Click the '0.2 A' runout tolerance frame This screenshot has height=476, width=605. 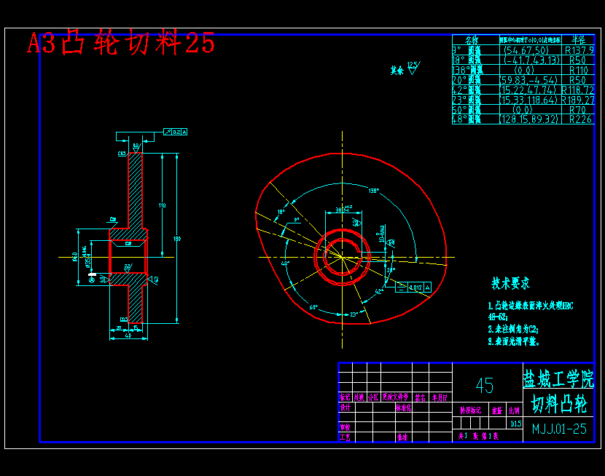176,132
